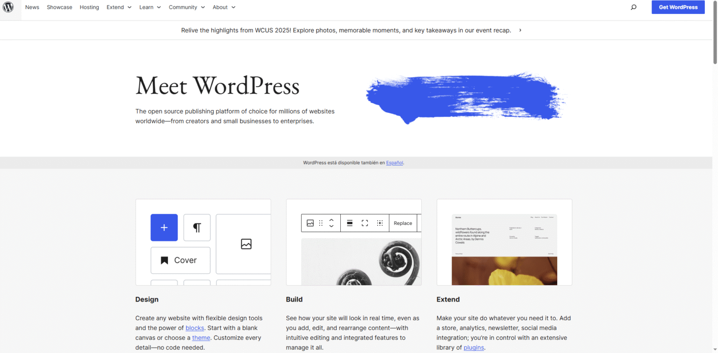Image resolution: width=718 pixels, height=353 pixels.
Task: Click the Build heading
Action: [294, 299]
